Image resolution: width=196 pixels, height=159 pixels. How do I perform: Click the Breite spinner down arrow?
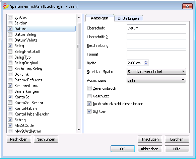coord(146,64)
